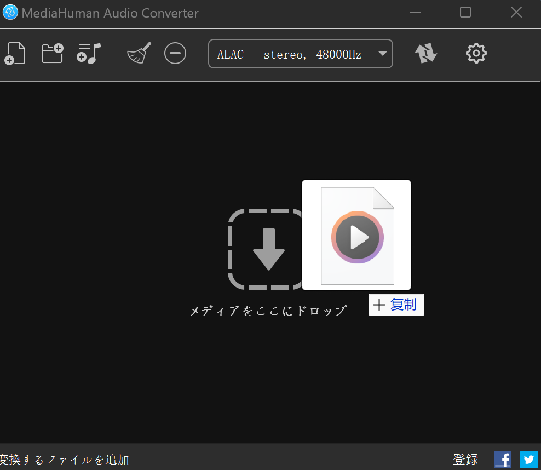The width and height of the screenshot is (541, 470).
Task: Click the 复制 copy tooltip
Action: (x=396, y=305)
